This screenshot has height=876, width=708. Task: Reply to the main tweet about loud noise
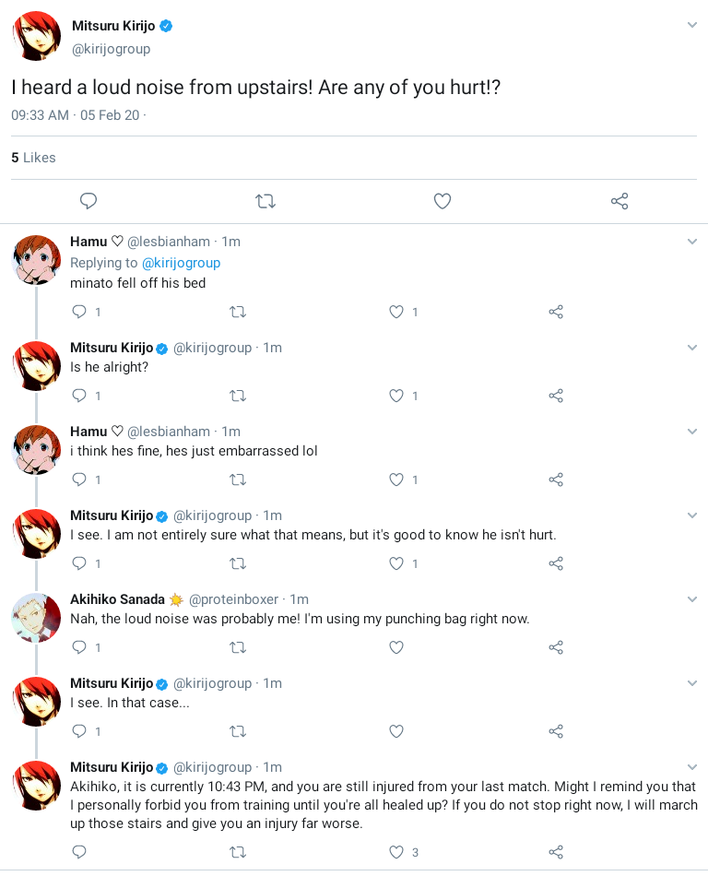point(88,201)
